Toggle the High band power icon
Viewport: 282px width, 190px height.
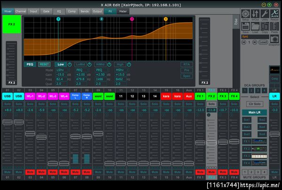point(129,64)
